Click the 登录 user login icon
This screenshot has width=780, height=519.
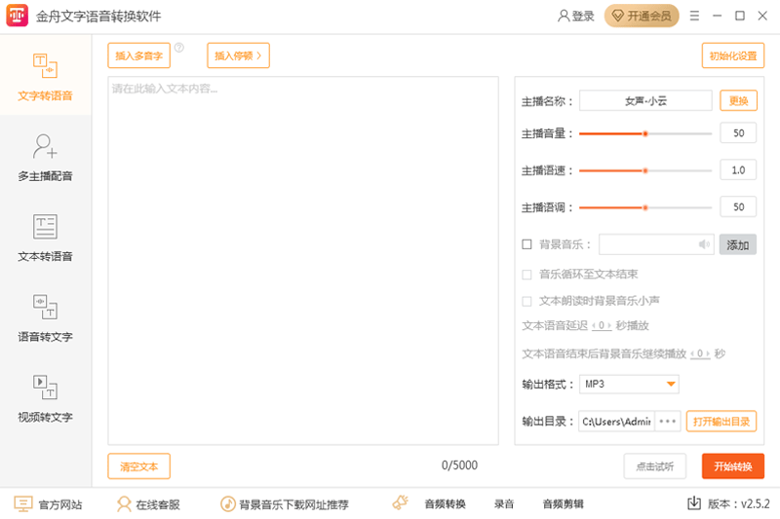tap(564, 17)
